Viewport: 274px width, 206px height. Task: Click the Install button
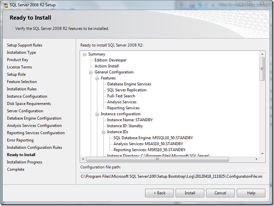(x=190, y=193)
